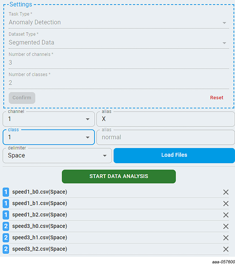The height and width of the screenshot is (264, 235).
Task: Click the red Reset link
Action: [217, 98]
